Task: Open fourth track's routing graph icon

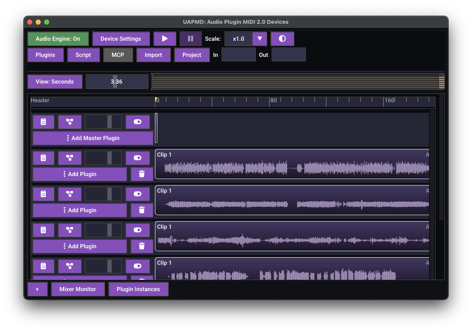Action: pyautogui.click(x=70, y=266)
